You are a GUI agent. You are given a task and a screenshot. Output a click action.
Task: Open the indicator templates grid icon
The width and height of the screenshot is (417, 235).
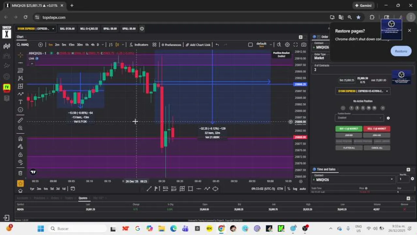(x=154, y=45)
